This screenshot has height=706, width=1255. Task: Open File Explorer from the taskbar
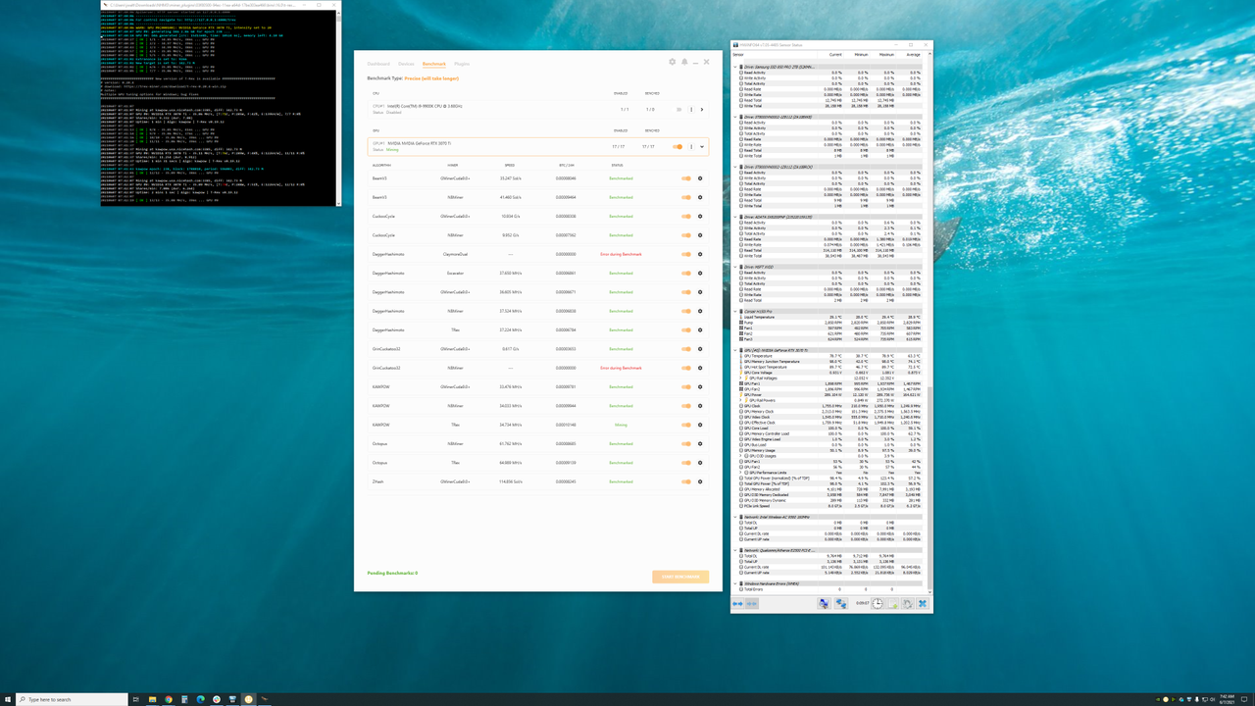tap(152, 699)
